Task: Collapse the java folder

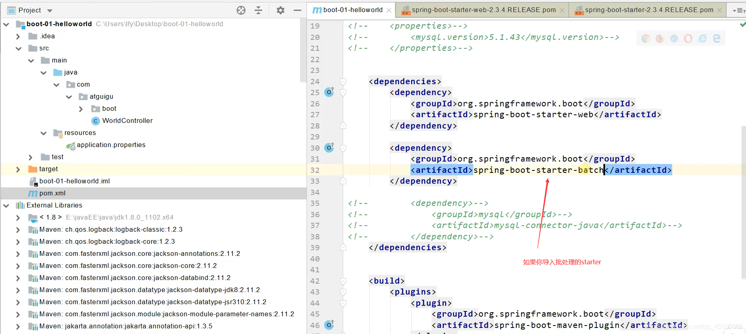Action: [x=44, y=73]
